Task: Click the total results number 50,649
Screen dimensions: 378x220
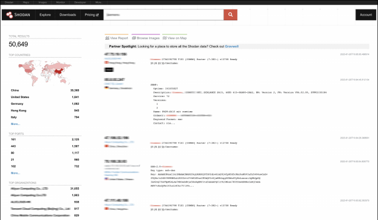Action: (x=18, y=44)
